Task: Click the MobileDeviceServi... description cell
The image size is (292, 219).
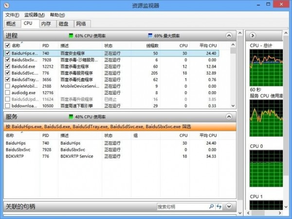Action: (80, 86)
